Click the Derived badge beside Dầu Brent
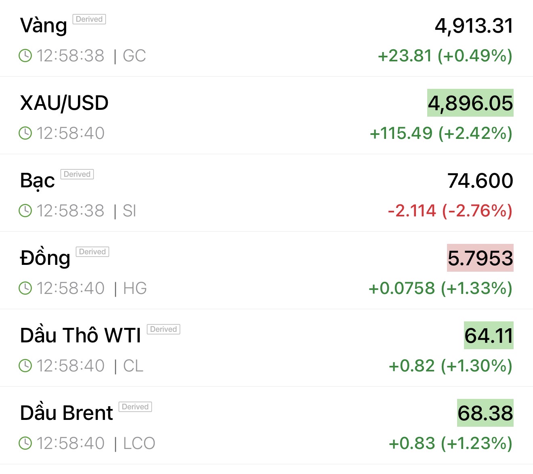This screenshot has height=474, width=533. click(135, 407)
